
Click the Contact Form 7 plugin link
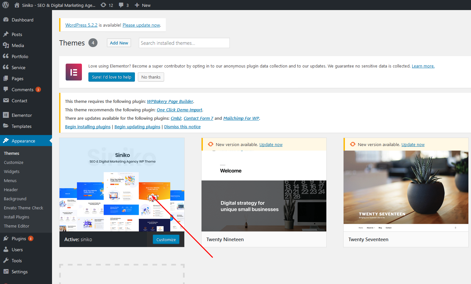coord(199,118)
